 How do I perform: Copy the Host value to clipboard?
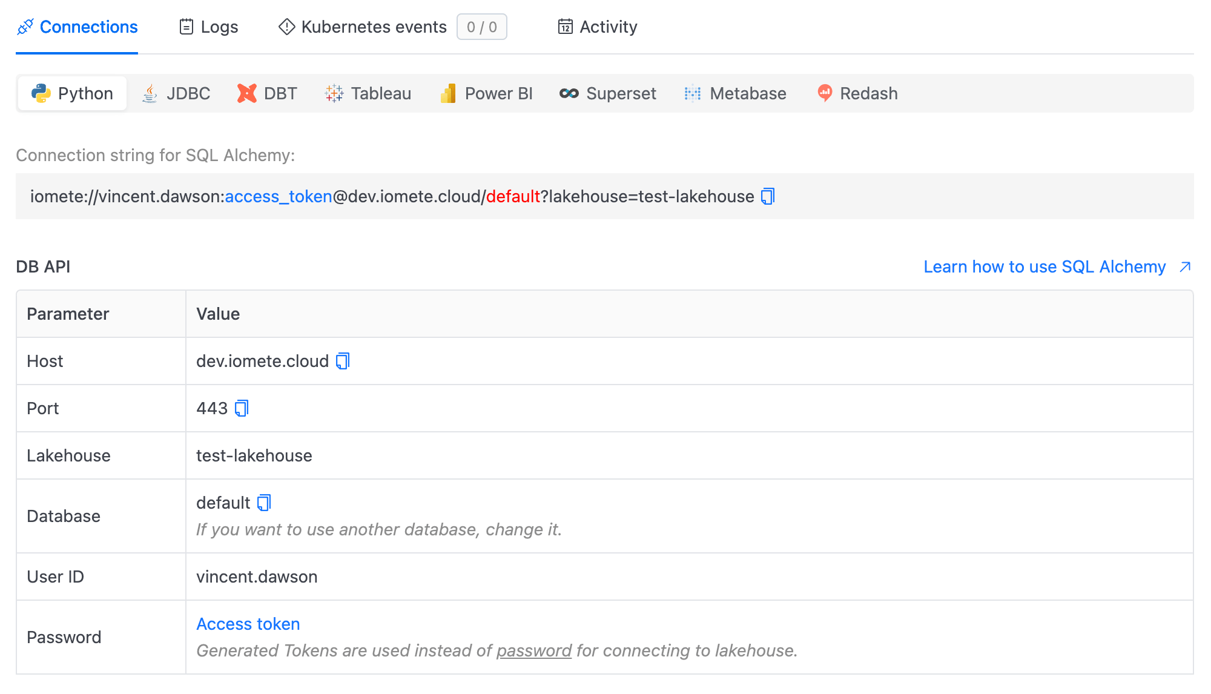click(x=342, y=361)
